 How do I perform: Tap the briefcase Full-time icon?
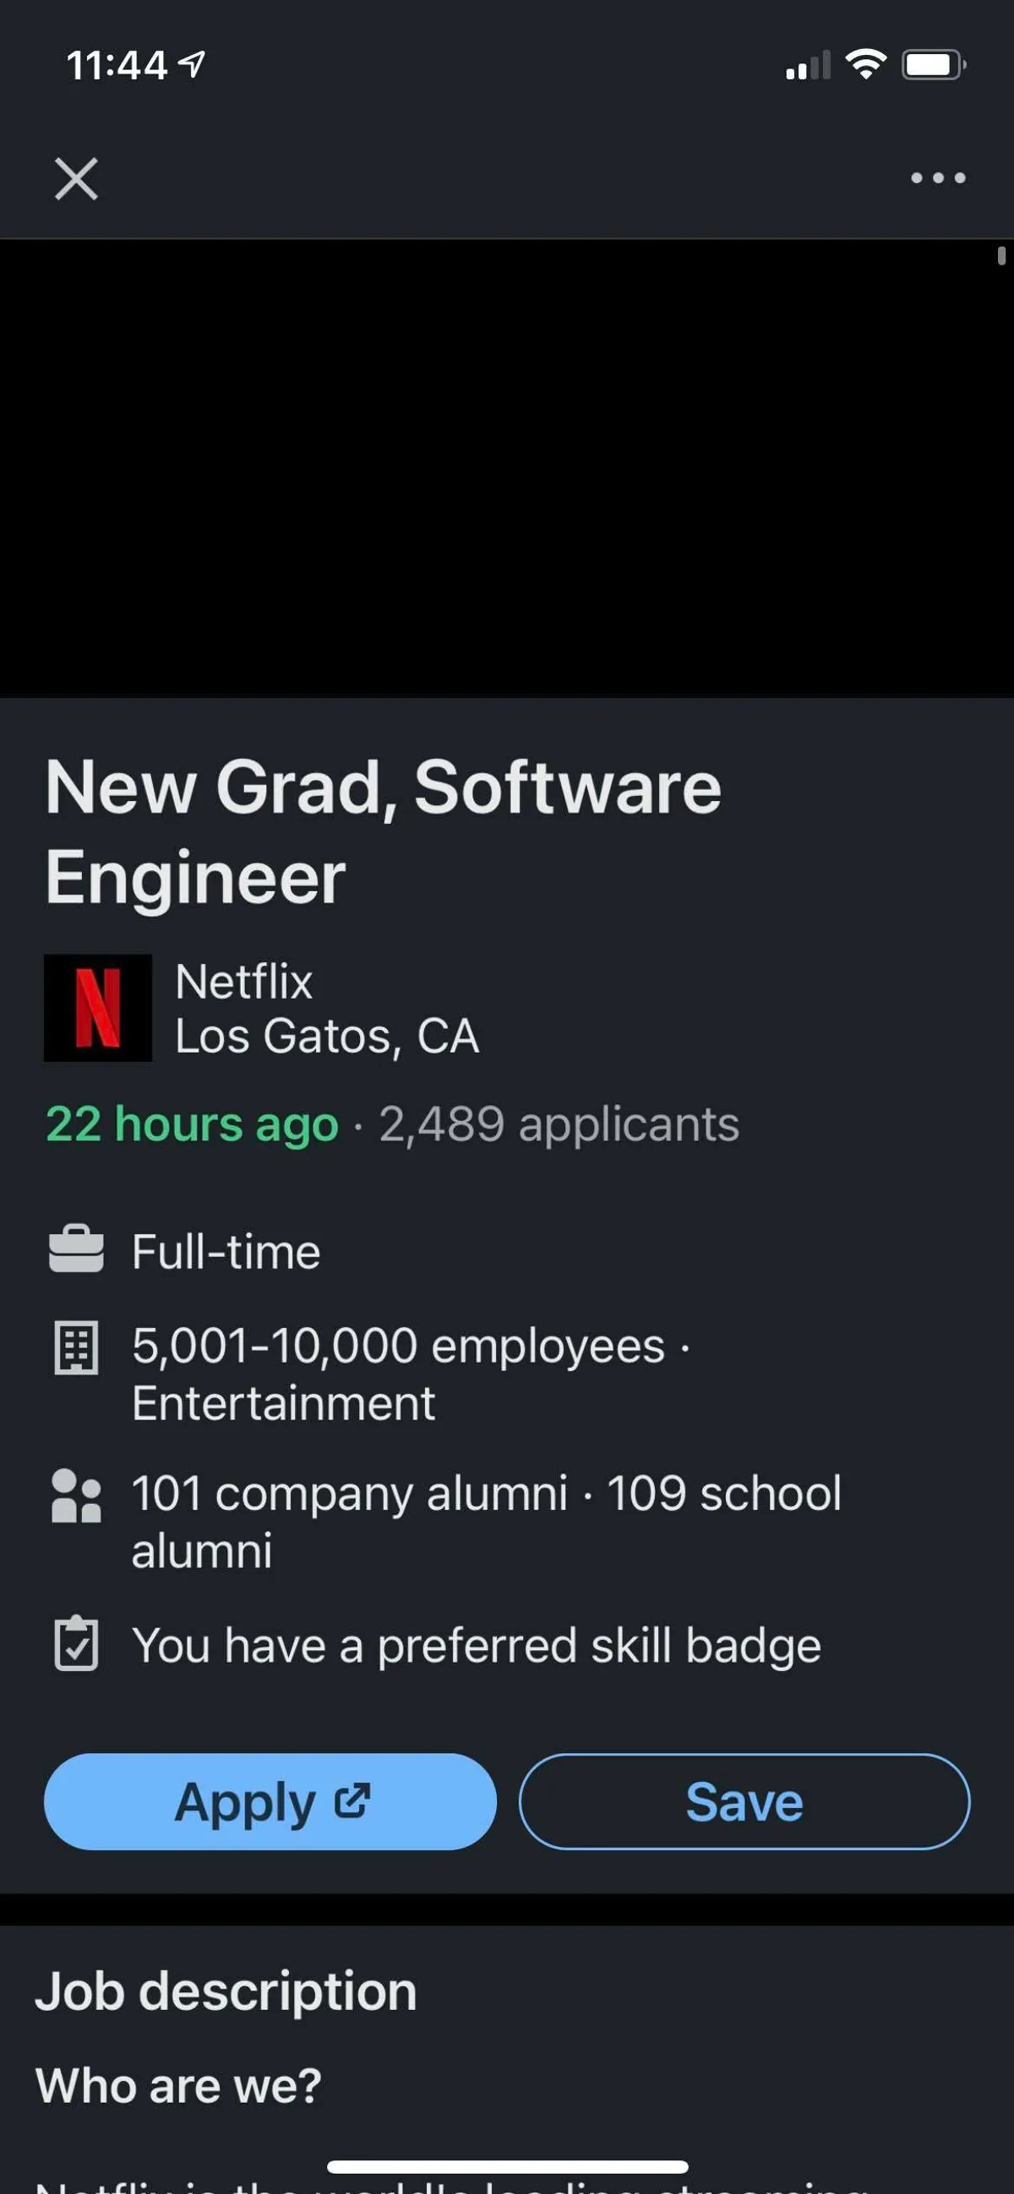[76, 1249]
